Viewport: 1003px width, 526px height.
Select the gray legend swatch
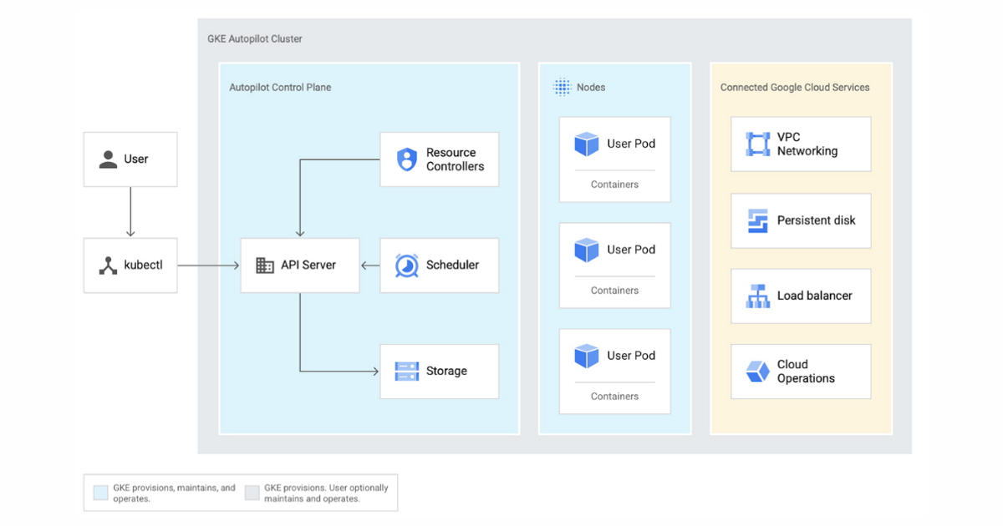click(x=252, y=492)
